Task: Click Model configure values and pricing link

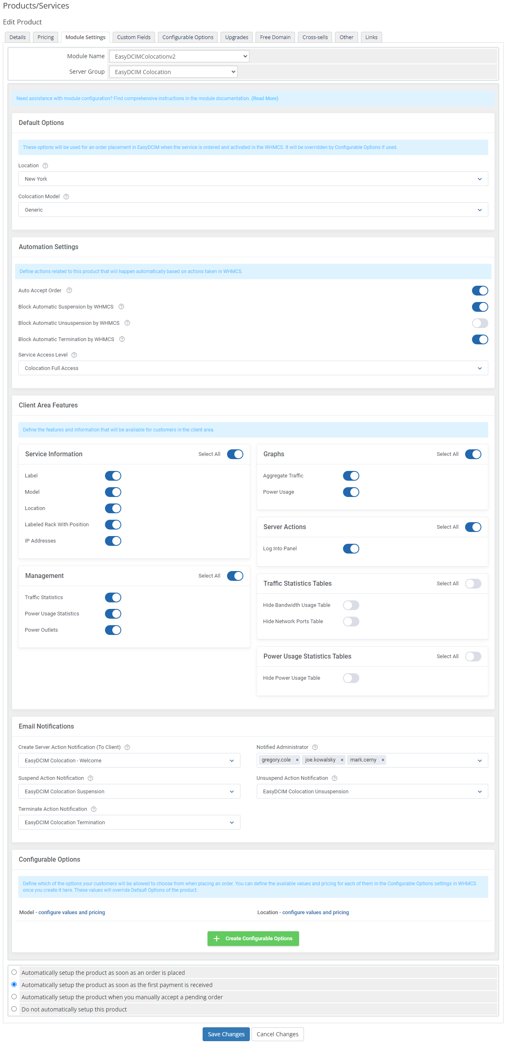Action: (x=72, y=913)
